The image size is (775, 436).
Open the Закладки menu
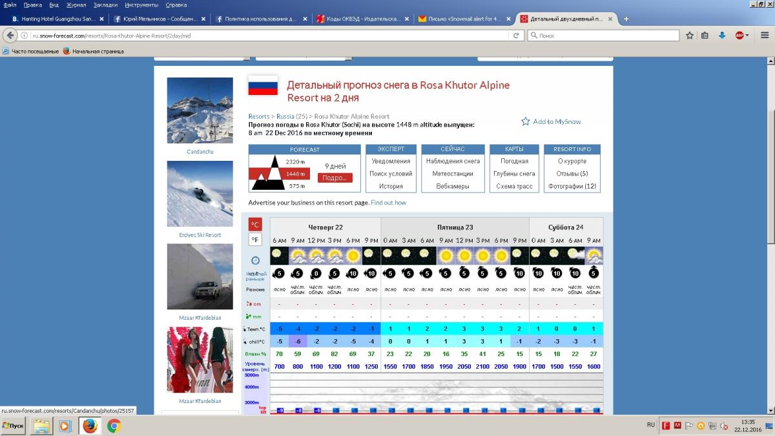[105, 5]
